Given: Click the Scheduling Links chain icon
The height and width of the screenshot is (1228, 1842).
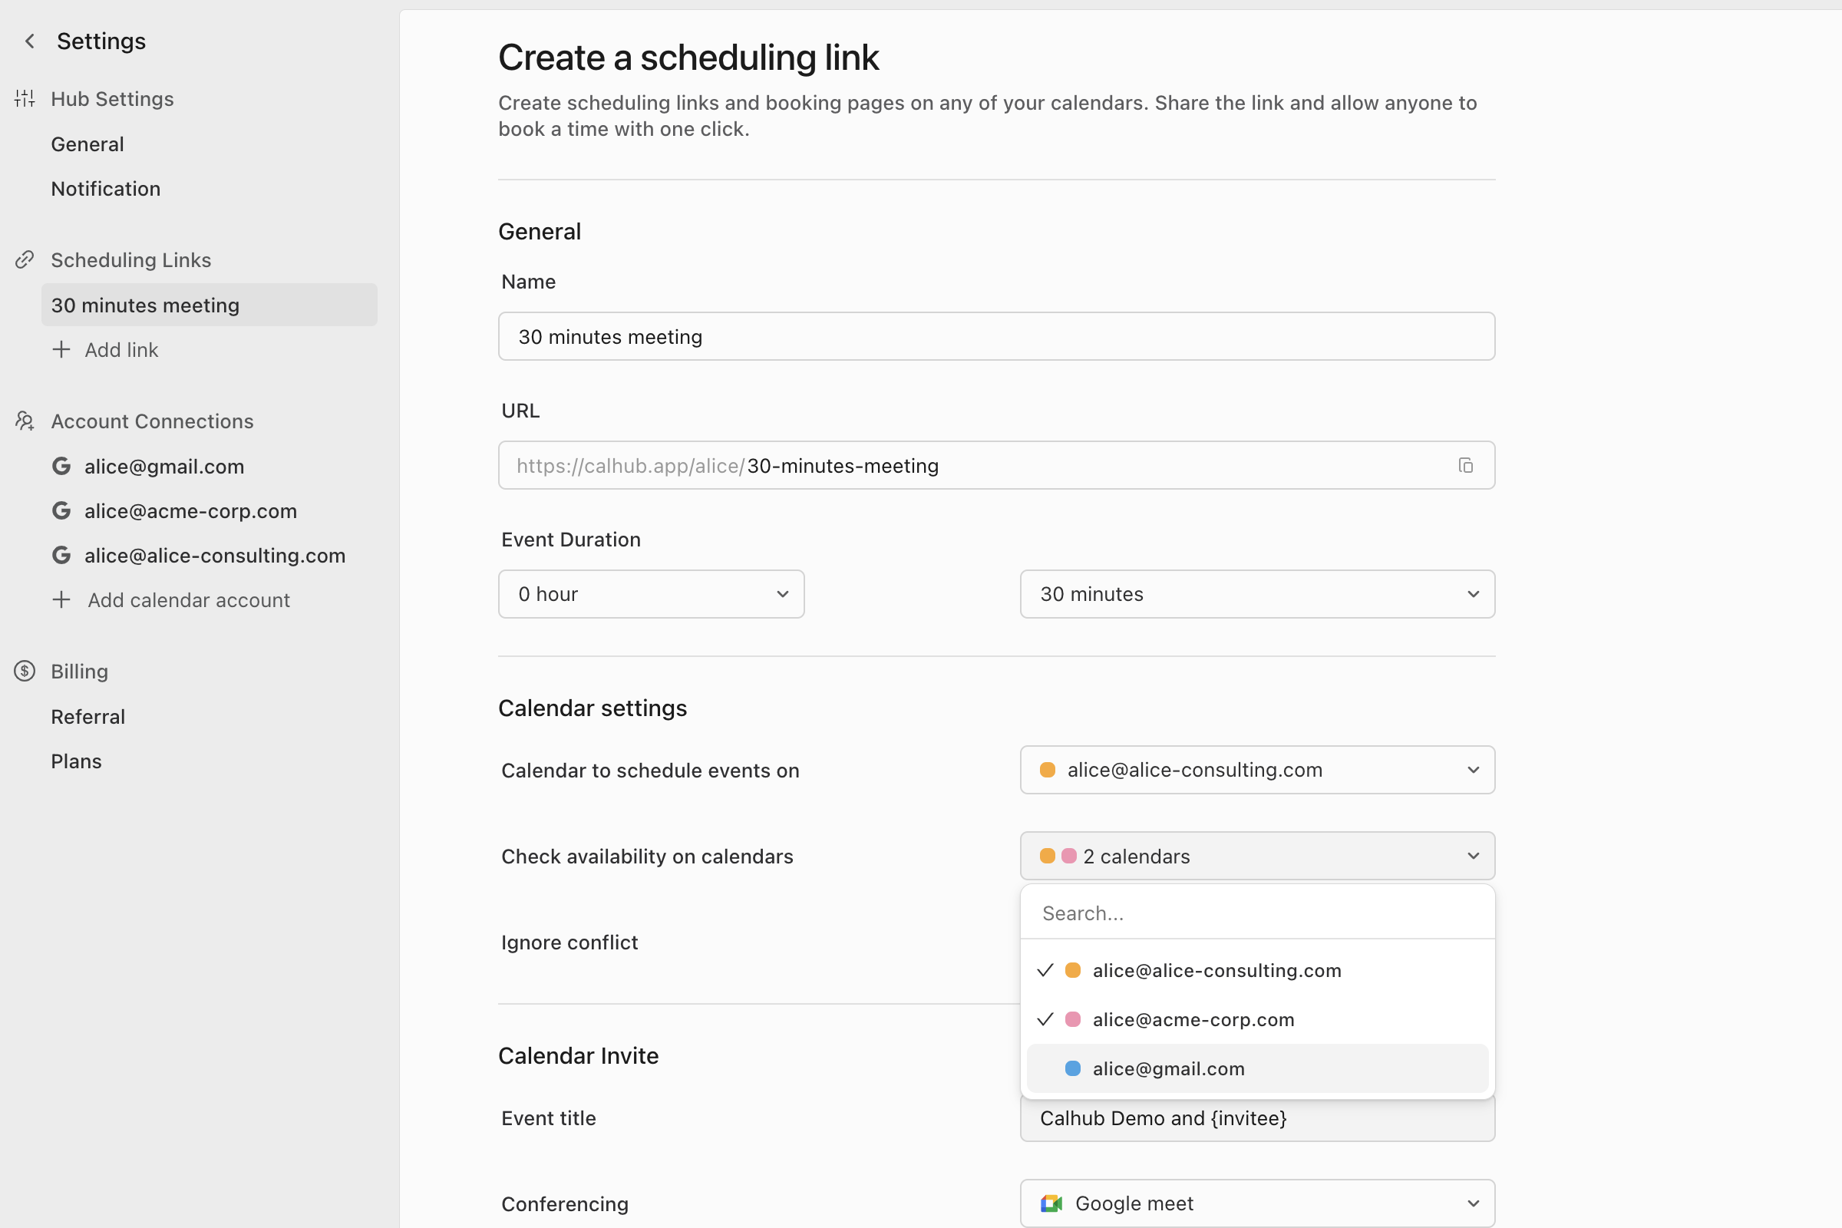Looking at the screenshot, I should 25,259.
